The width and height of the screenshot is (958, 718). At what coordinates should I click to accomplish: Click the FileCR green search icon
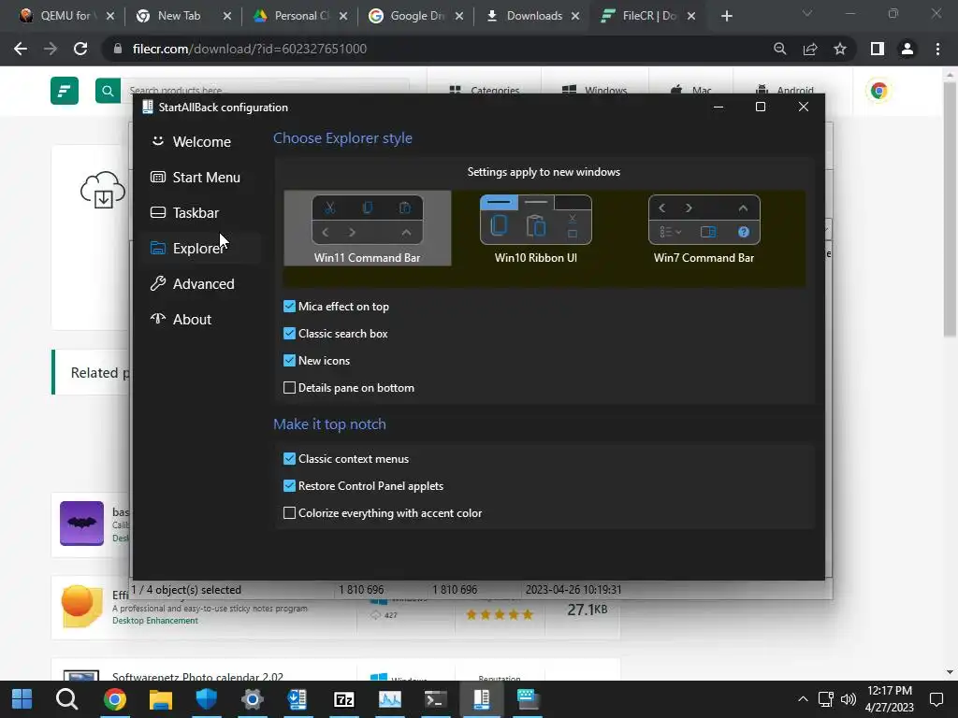pyautogui.click(x=108, y=91)
